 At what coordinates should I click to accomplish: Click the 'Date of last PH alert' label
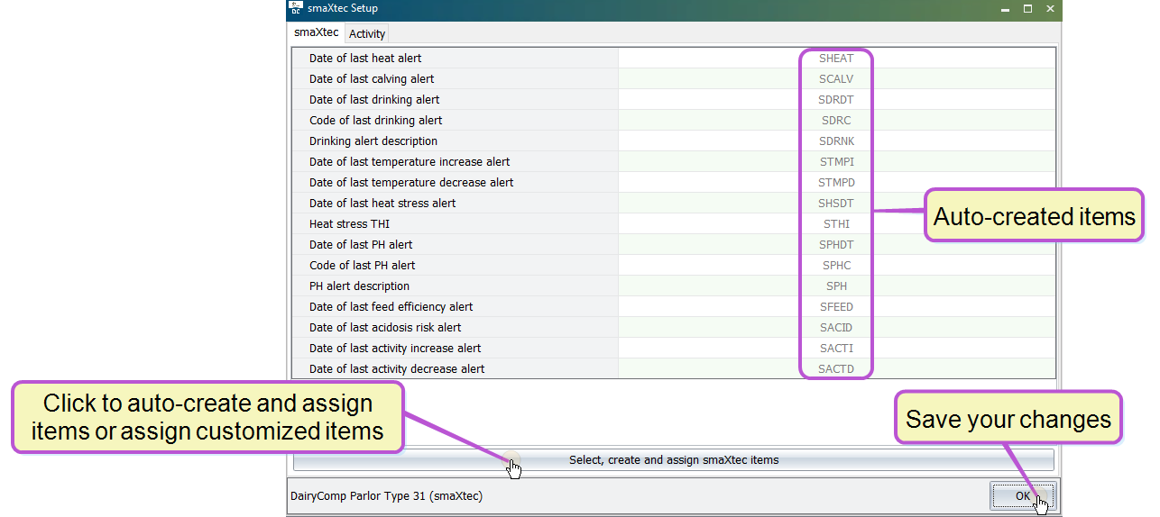[361, 244]
